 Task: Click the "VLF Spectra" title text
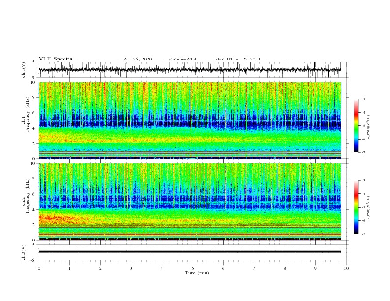tap(56, 59)
